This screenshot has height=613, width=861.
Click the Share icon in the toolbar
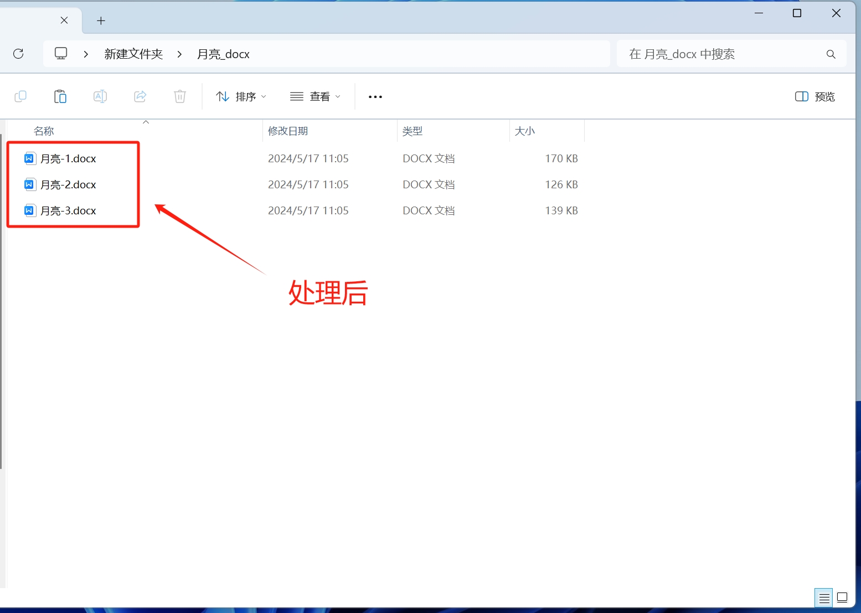point(140,96)
